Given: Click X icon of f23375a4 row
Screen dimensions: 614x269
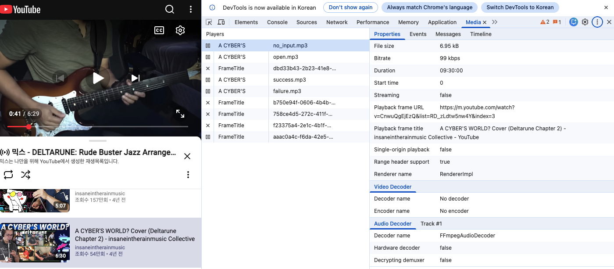Looking at the screenshot, I should click(208, 126).
